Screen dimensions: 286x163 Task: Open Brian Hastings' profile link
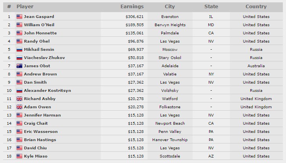pyautogui.click(x=41, y=140)
